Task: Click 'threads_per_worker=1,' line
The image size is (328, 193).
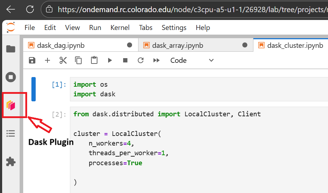Action: [x=128, y=153]
